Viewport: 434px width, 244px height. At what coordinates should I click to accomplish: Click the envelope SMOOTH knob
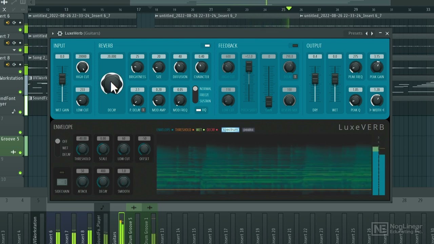123,182
